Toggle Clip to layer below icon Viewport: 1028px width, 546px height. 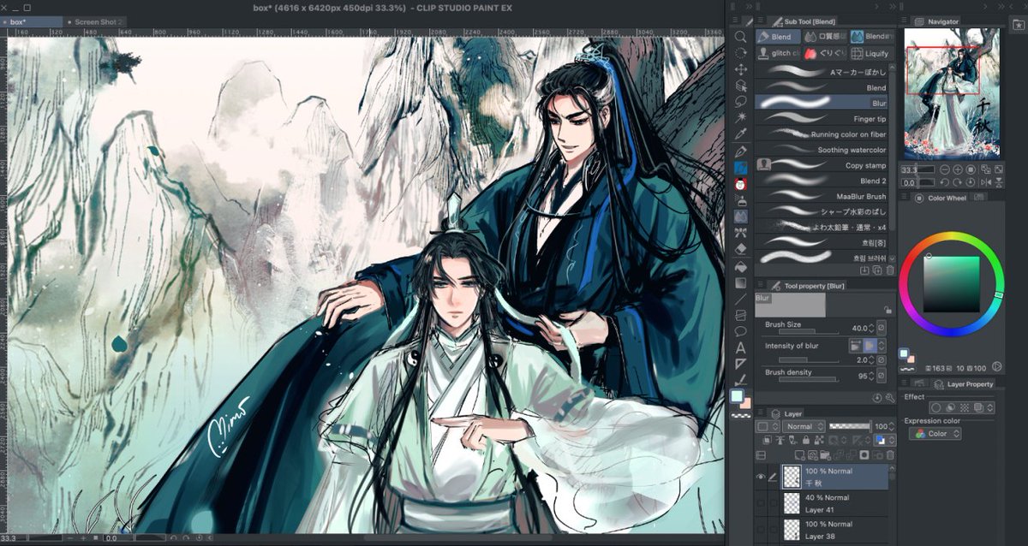pyautogui.click(x=767, y=440)
